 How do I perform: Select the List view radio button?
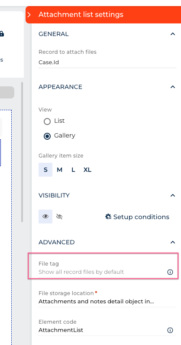(x=47, y=122)
